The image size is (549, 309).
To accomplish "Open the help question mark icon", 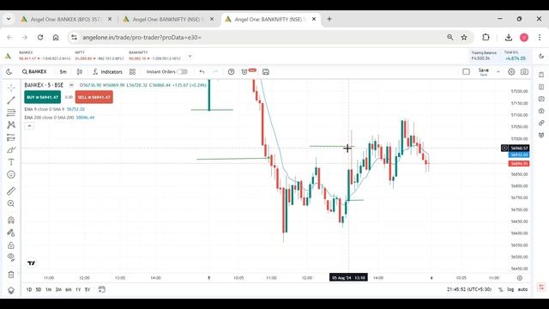I will click(231, 72).
